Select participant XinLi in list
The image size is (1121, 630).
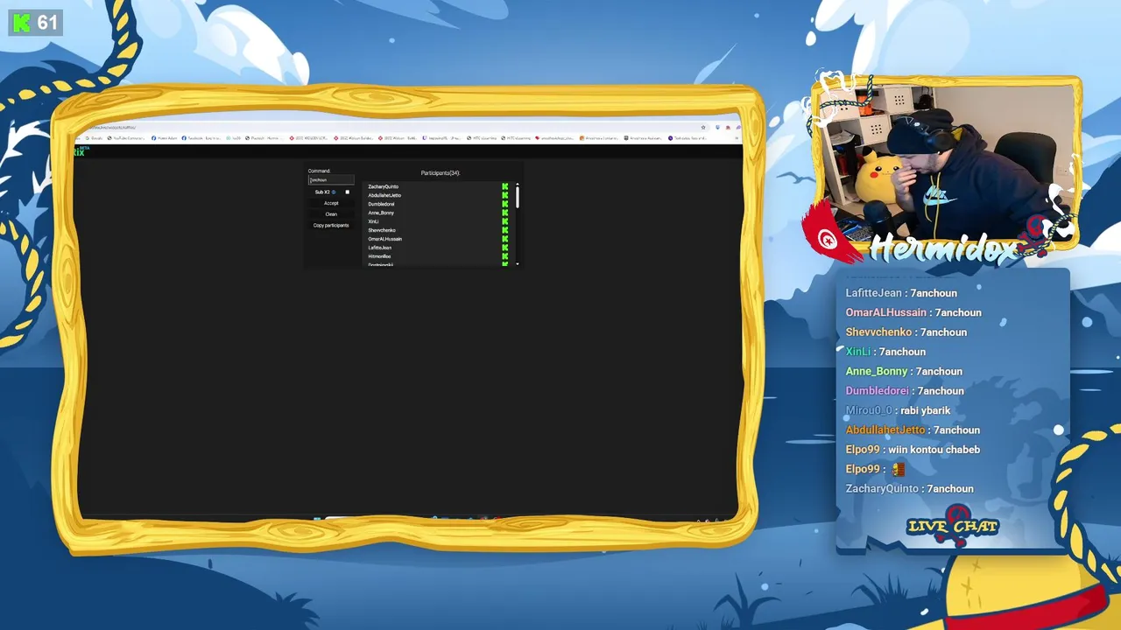tap(373, 221)
